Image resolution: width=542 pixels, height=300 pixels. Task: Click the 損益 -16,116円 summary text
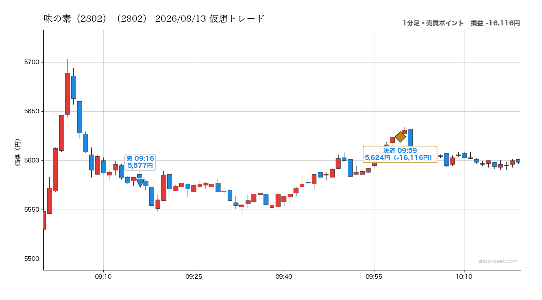tap(495, 23)
